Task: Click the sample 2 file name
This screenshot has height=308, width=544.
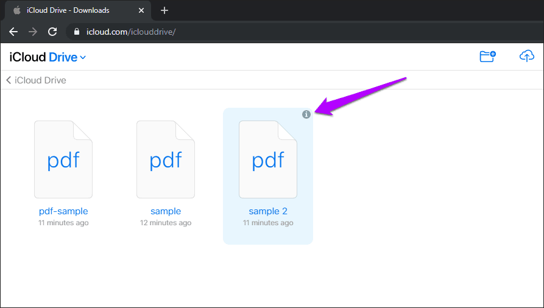Action: point(268,211)
